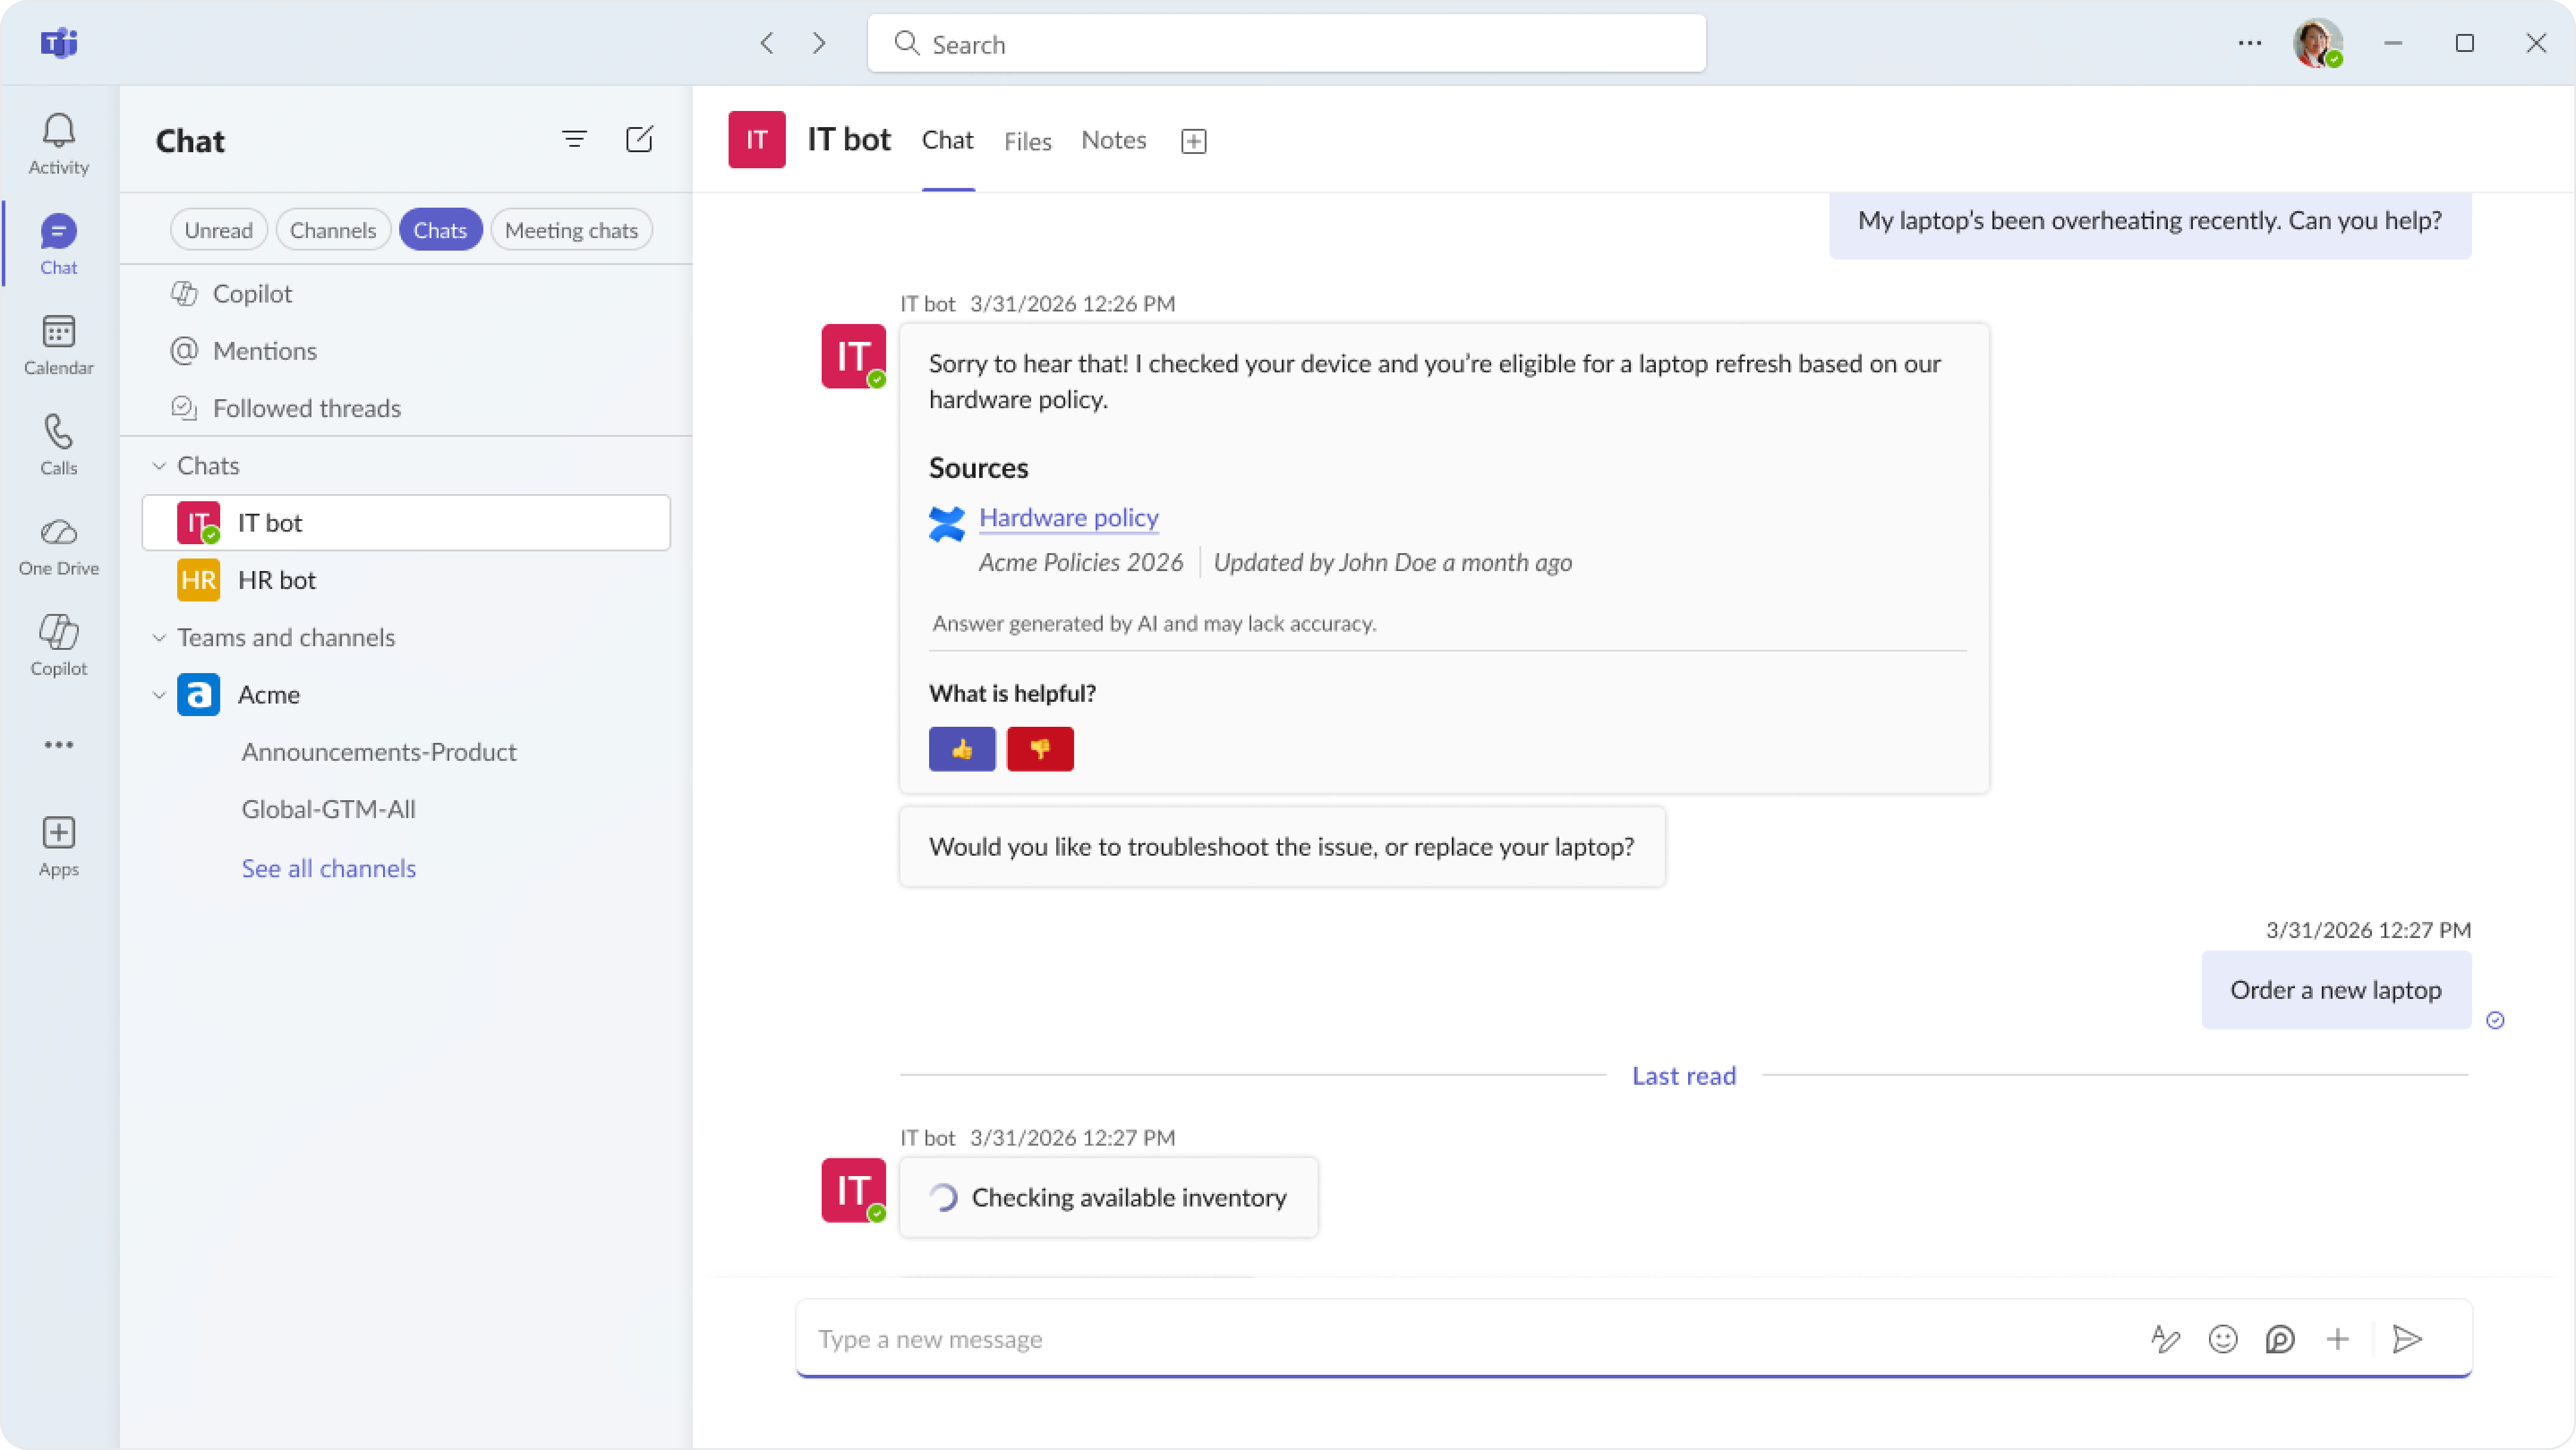Switch to the Files tab
This screenshot has width=2576, height=1450.
1027,141
